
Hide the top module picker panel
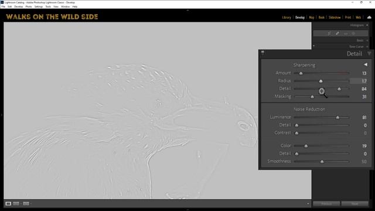[187, 11]
